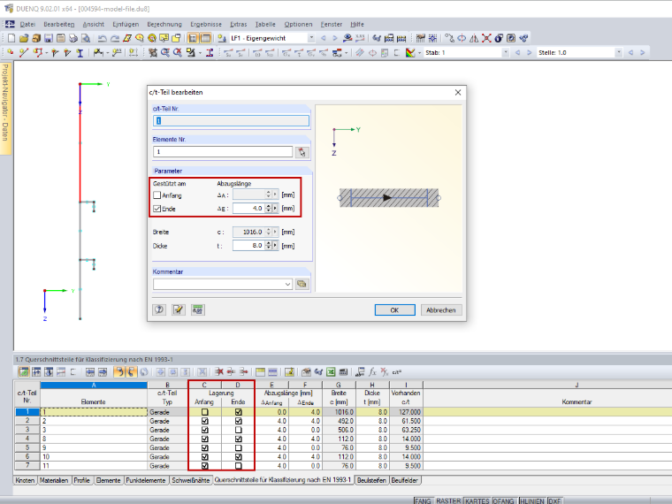The height and width of the screenshot is (504, 672).
Task: Open the Projekt-Navigator - Daten side panel
Action: coord(5,108)
